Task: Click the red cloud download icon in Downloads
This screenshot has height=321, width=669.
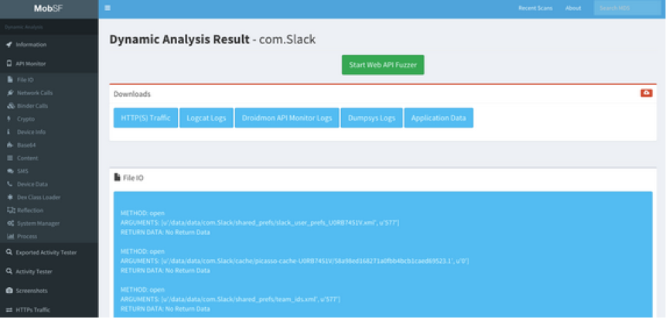Action: click(x=647, y=93)
